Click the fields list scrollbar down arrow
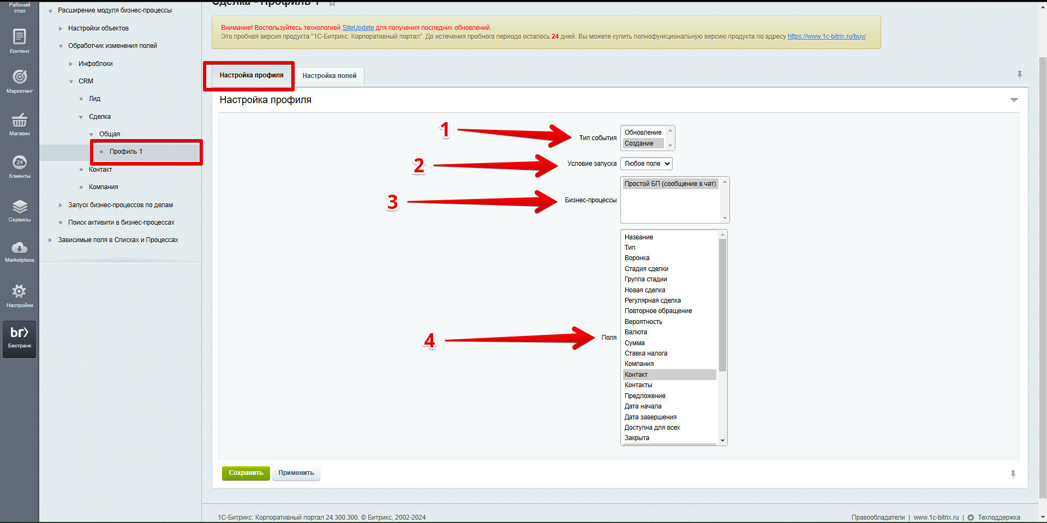The height and width of the screenshot is (523, 1047). (x=722, y=441)
